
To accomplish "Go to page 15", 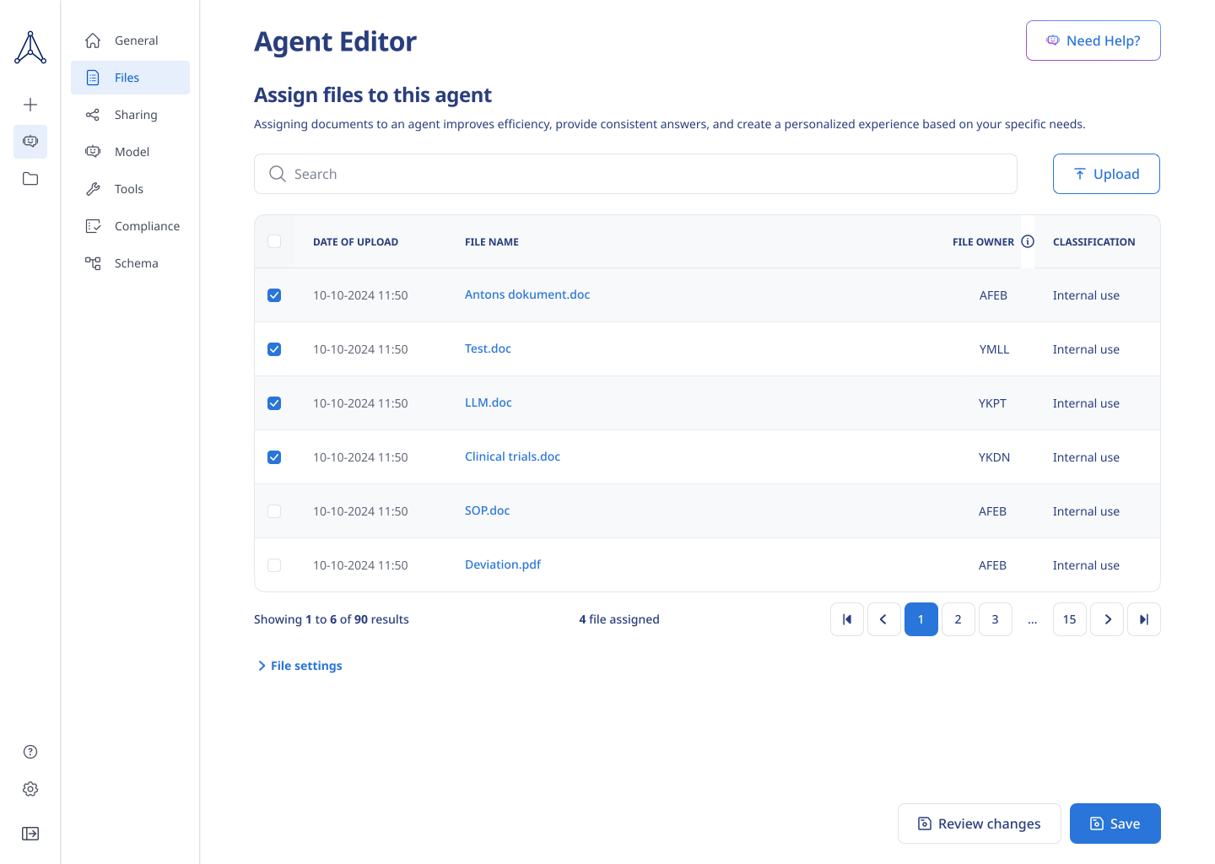I will point(1070,619).
